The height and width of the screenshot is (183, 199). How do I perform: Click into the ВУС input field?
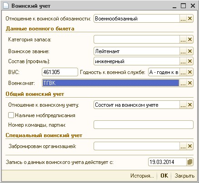(x=60, y=72)
